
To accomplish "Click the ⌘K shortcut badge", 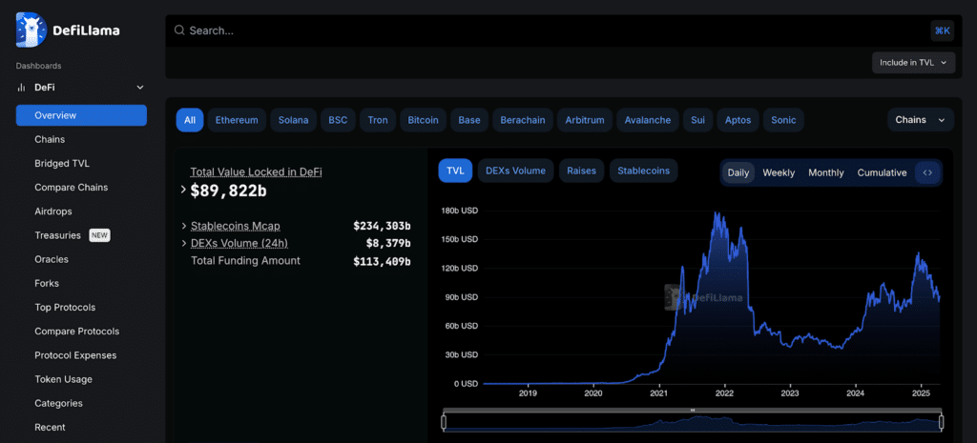I will tap(942, 30).
